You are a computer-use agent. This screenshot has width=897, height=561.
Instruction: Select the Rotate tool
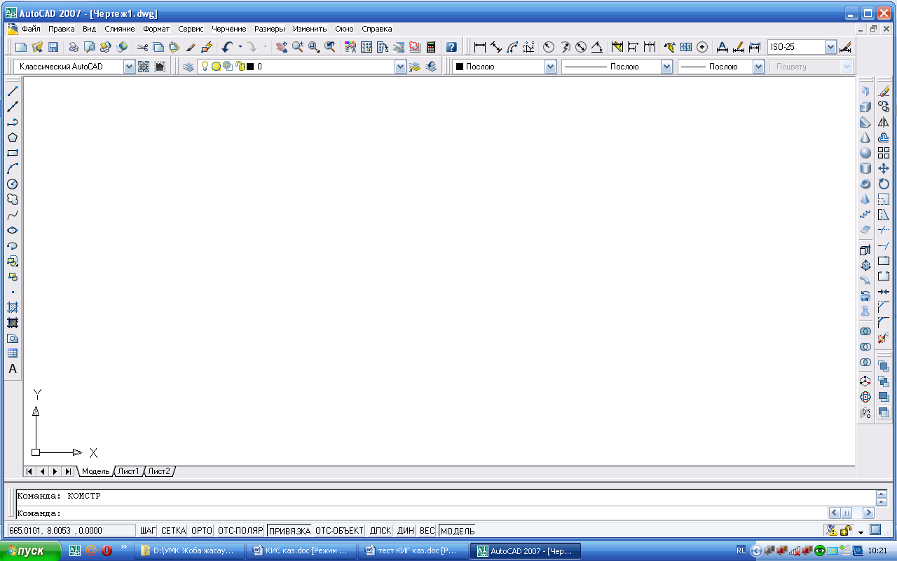pyautogui.click(x=884, y=184)
